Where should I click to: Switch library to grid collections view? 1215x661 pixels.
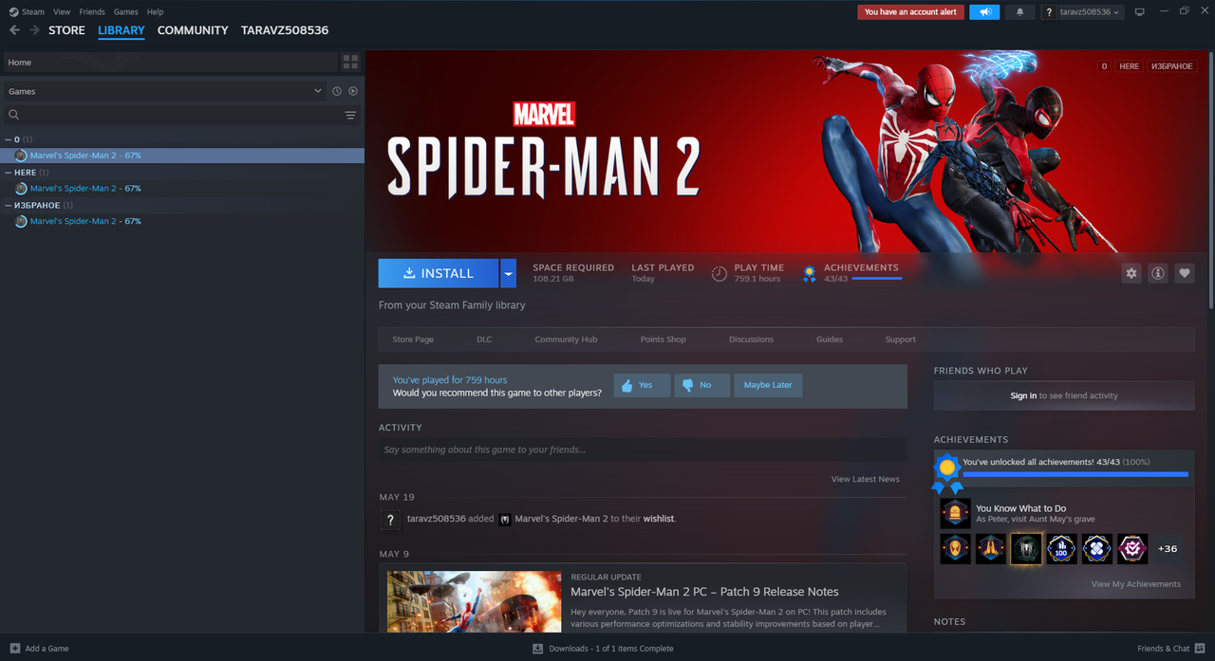350,62
